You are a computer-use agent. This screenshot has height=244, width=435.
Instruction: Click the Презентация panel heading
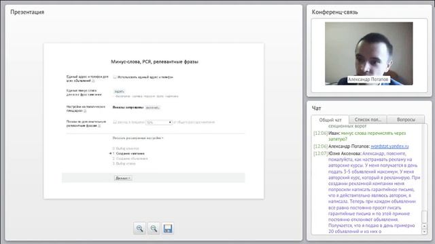(27, 12)
